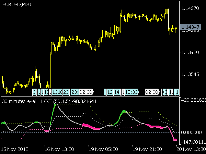Click the EURUSD,M30 chart title
206x154 pixels.
[x=17, y=4]
